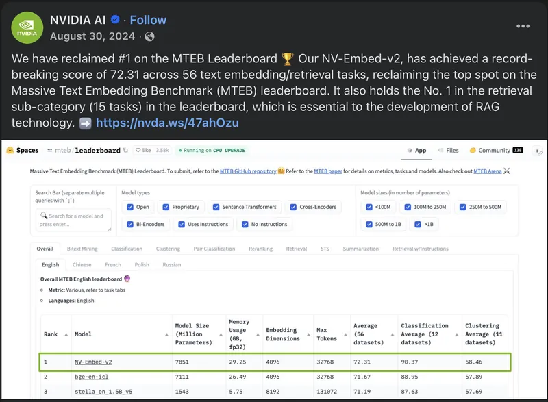Switch to the Summarization tab
This screenshot has height=402, width=548.
(361, 249)
